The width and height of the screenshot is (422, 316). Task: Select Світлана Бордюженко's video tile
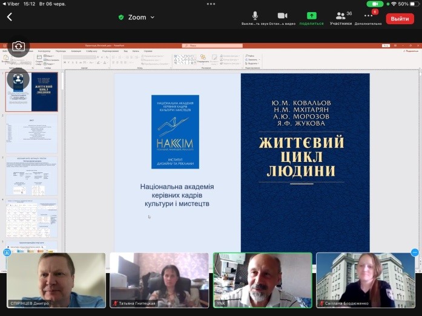click(x=365, y=280)
